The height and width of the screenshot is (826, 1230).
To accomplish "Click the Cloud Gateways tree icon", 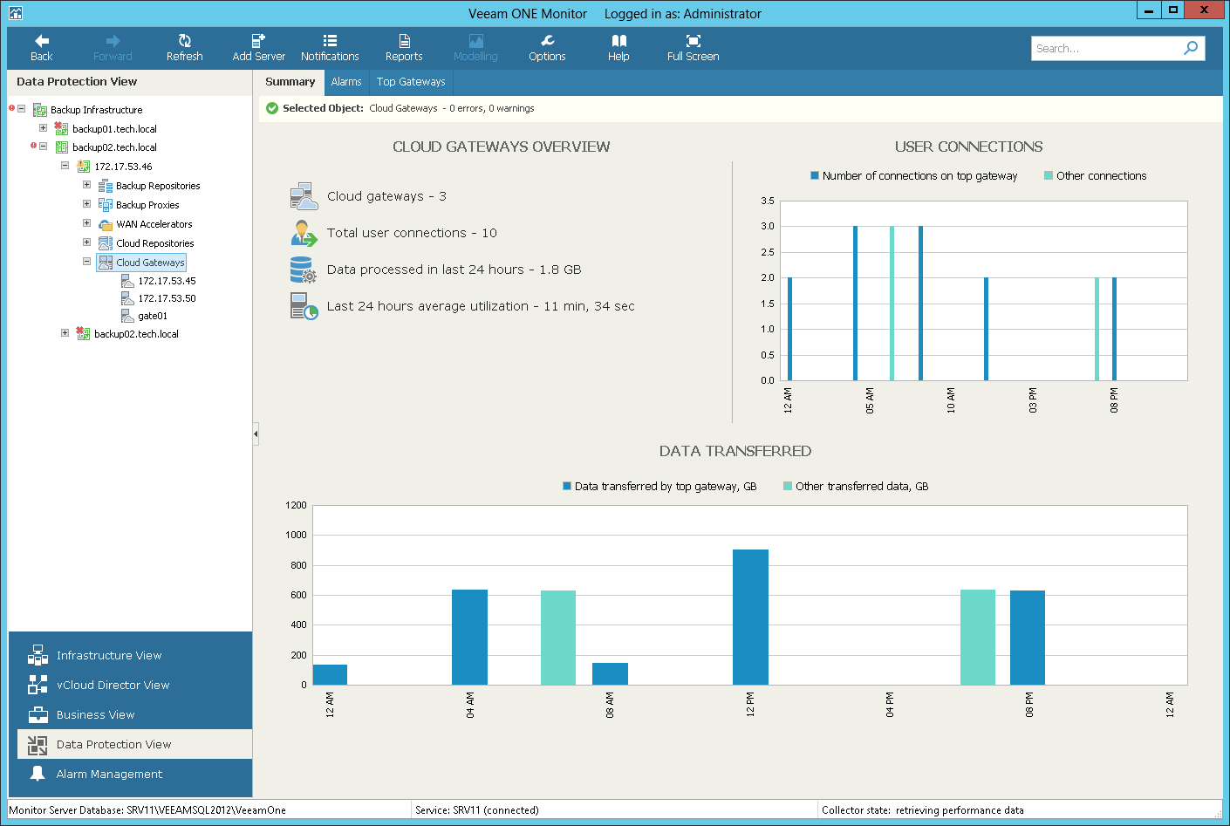I will click(x=106, y=263).
